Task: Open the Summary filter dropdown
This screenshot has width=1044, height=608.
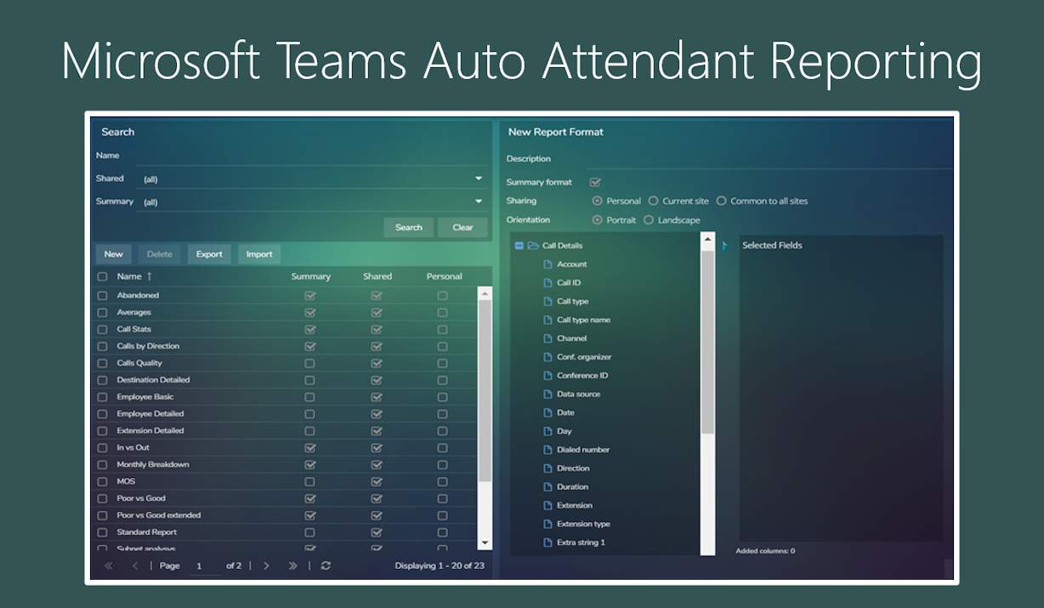Action: point(477,202)
